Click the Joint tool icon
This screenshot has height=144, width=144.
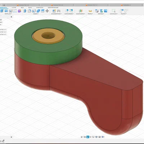point(59,11)
